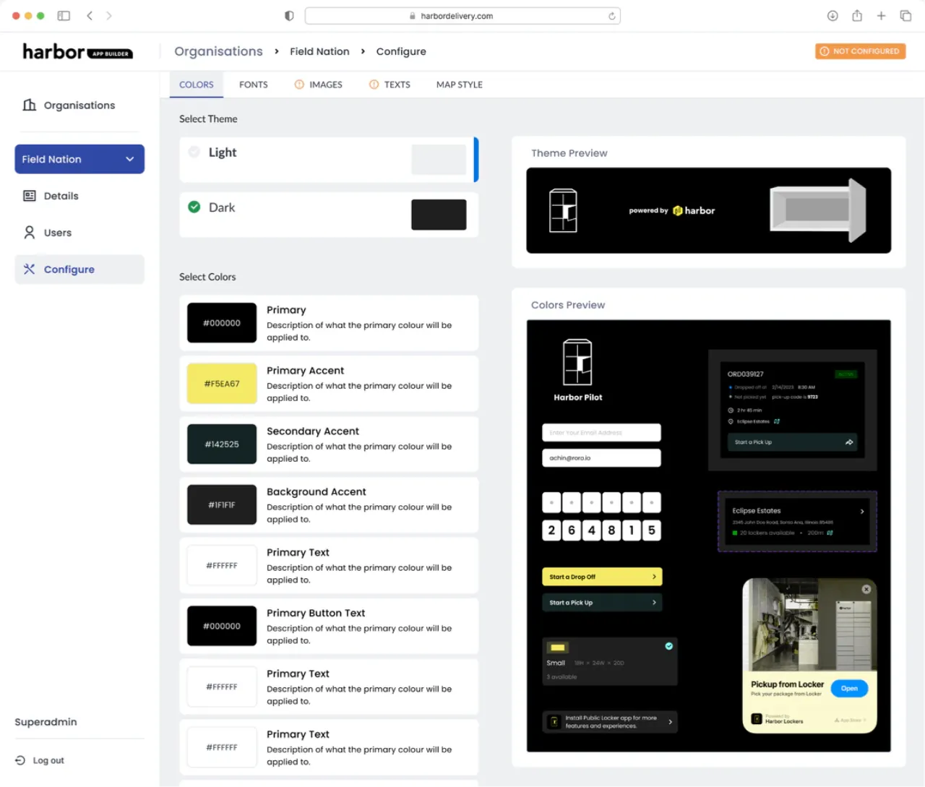Click the Background Accent title text
The height and width of the screenshot is (787, 925).
point(317,491)
